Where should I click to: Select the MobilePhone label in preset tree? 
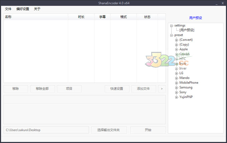[189, 83]
